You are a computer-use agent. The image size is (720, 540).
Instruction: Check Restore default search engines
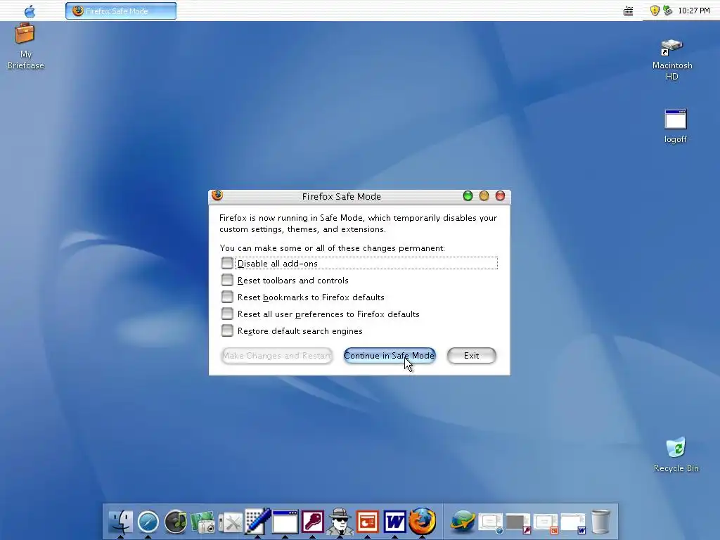(x=227, y=331)
